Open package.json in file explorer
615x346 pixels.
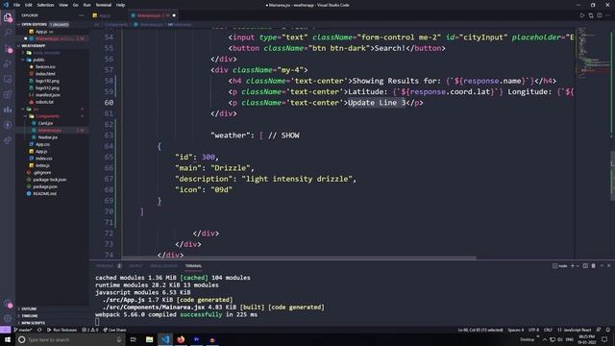(44, 186)
